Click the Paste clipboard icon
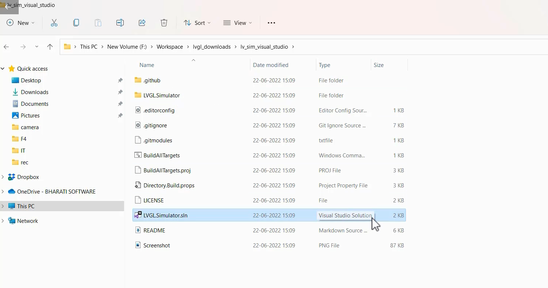Viewport: 548px width, 288px height. point(98,23)
